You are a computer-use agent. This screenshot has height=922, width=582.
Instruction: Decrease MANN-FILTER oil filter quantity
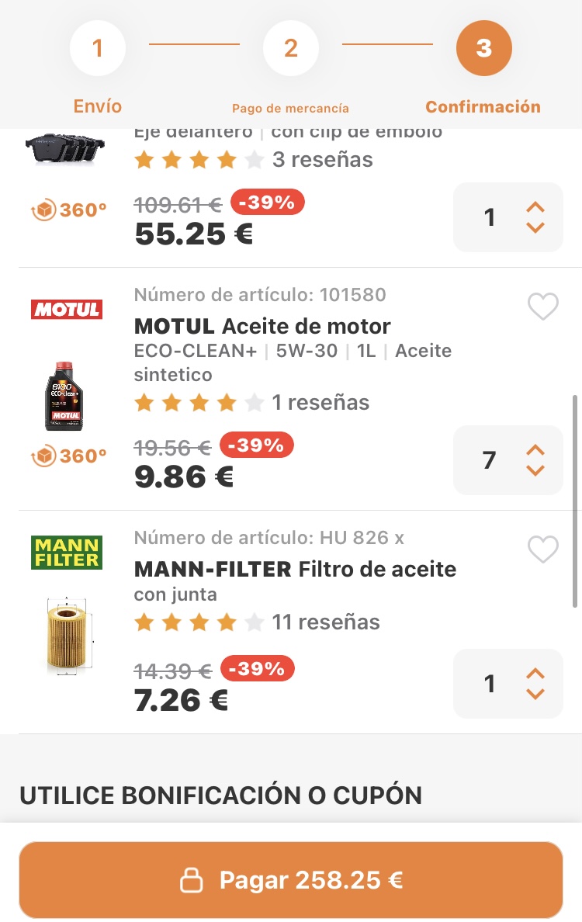pyautogui.click(x=535, y=694)
